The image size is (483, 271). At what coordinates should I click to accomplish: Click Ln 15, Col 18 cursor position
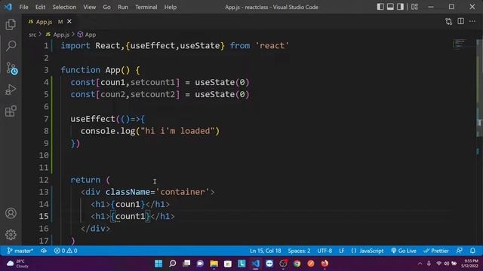[x=265, y=251]
